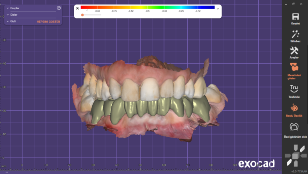Click the green lower teeth model
Viewport: 308px width, 174px height.
pos(148,109)
